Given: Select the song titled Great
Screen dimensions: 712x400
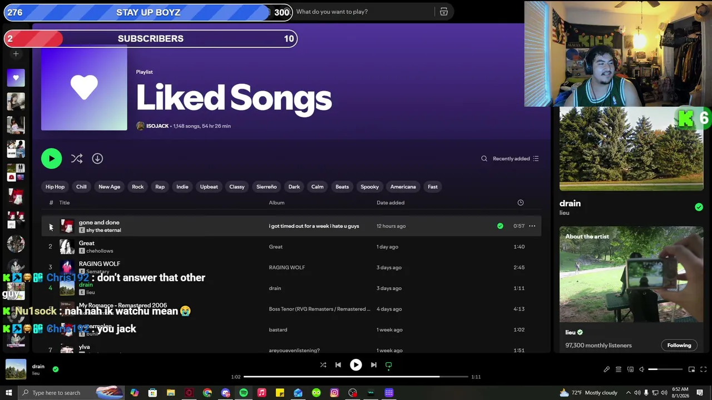Looking at the screenshot, I should pyautogui.click(x=87, y=243).
